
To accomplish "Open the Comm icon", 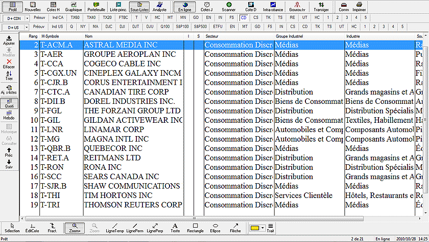I will [344, 7].
